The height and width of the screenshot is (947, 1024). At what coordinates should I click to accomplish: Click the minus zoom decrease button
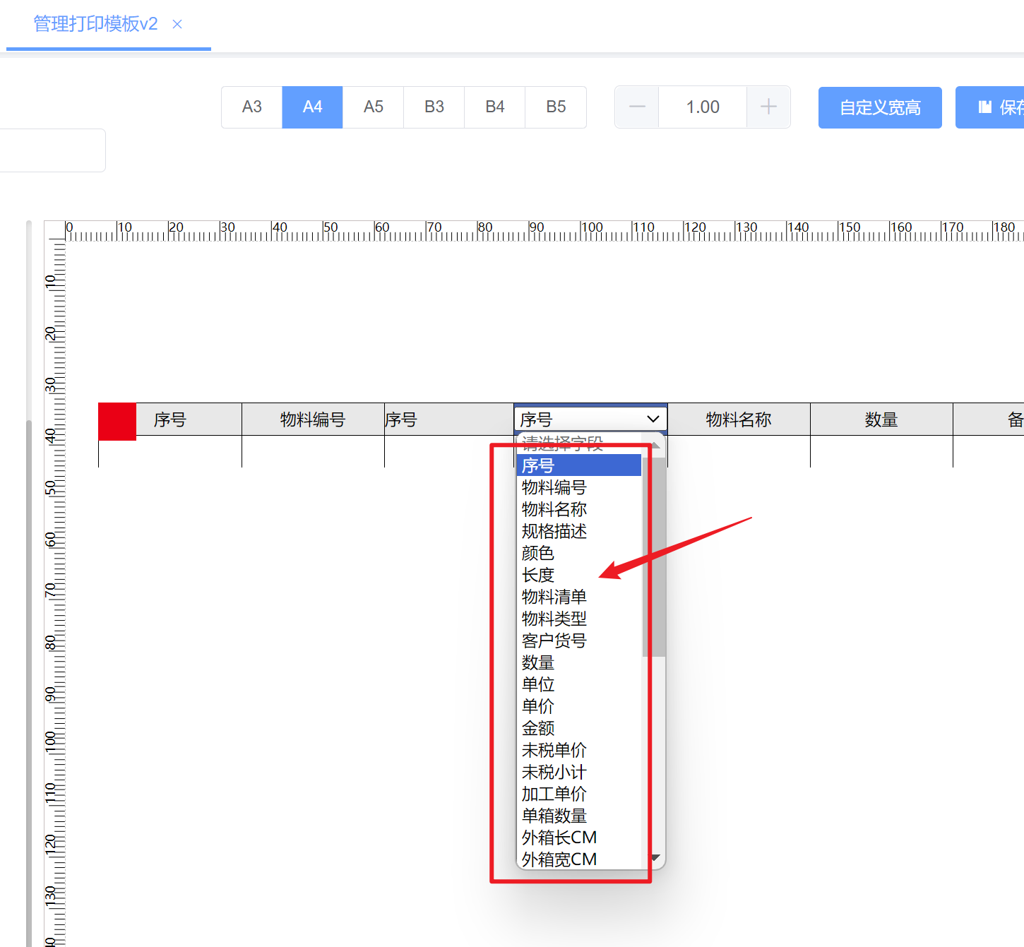(x=637, y=107)
